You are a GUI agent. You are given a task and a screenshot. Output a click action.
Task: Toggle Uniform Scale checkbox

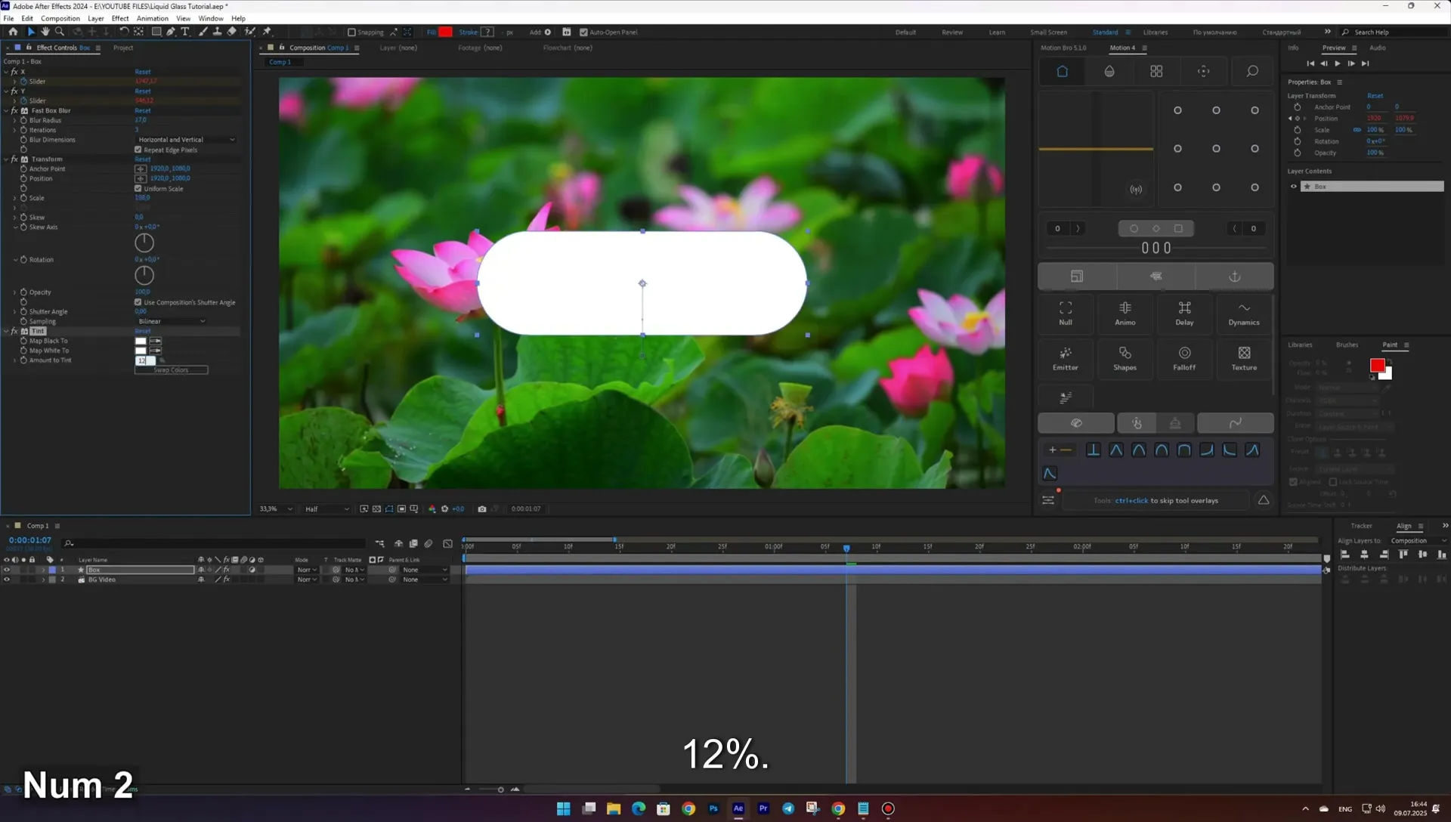click(x=138, y=188)
